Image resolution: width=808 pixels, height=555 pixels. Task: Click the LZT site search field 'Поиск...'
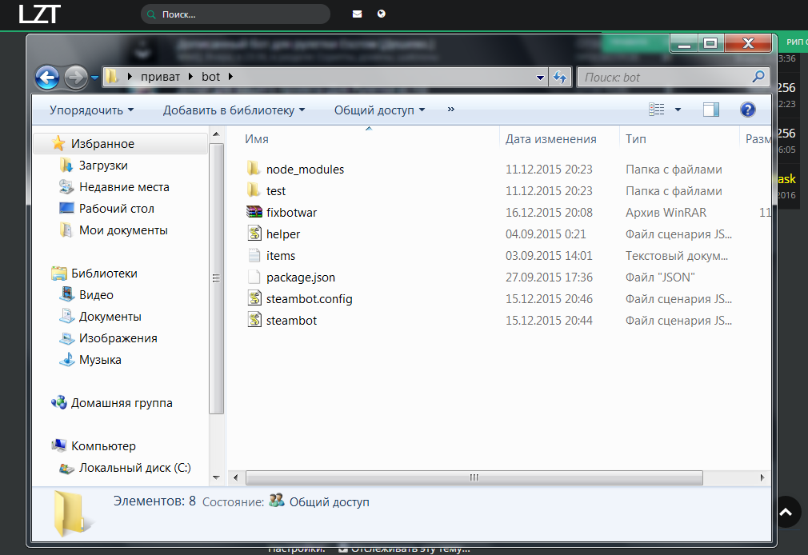(235, 14)
